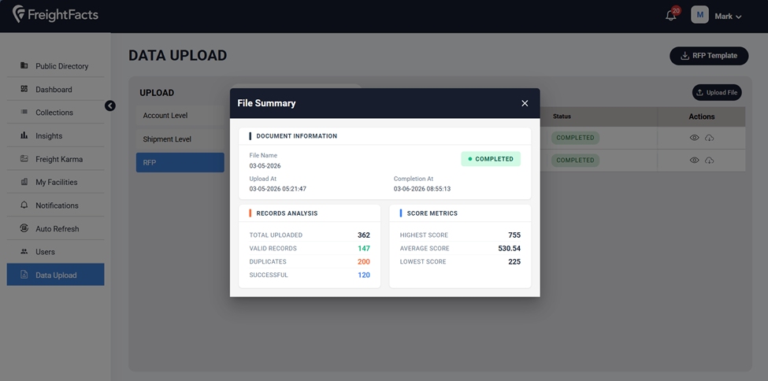Click the Freight Karma card icon

click(x=24, y=158)
